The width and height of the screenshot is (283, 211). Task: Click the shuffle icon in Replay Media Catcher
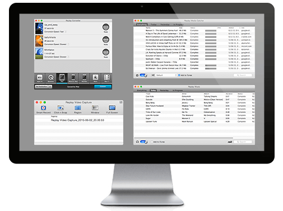point(153,75)
